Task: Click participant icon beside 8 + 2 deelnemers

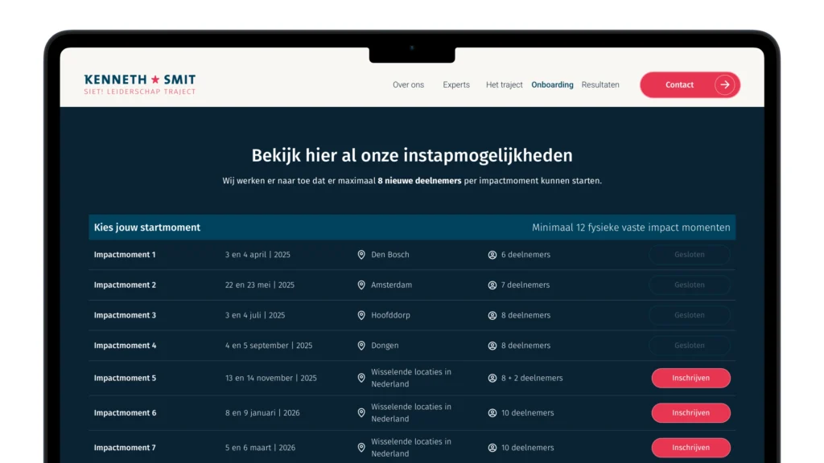Action: (492, 378)
